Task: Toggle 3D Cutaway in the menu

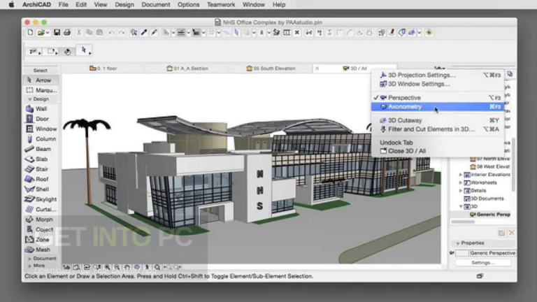Action: (437, 120)
